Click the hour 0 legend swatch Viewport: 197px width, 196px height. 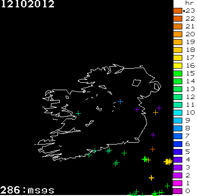(177, 191)
